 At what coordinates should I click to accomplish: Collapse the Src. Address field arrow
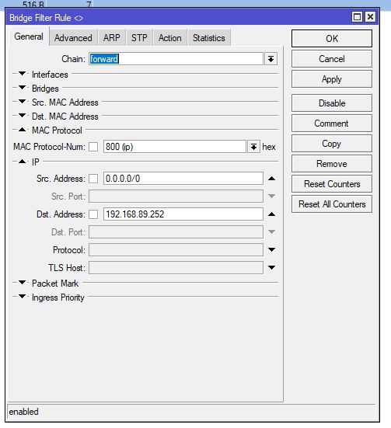point(271,179)
